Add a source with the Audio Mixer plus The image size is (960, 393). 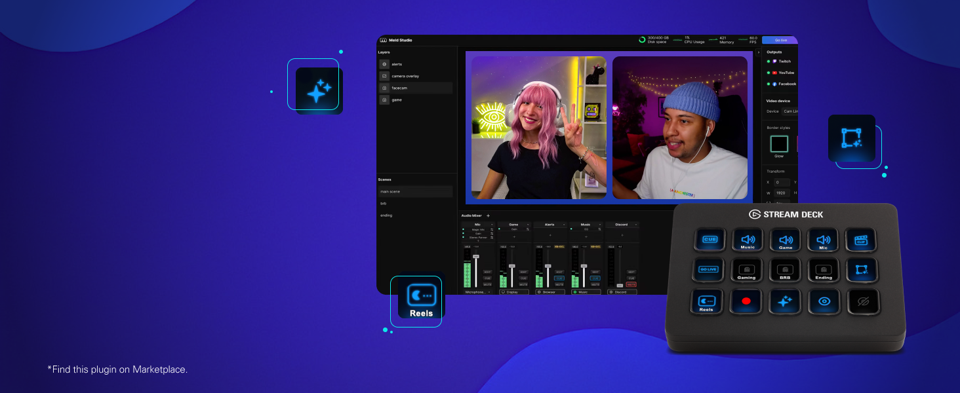488,216
